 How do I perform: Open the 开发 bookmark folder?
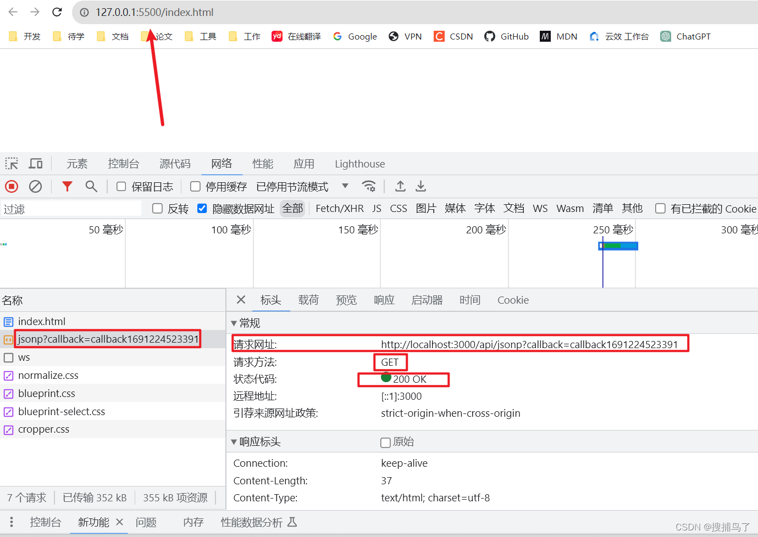(25, 36)
